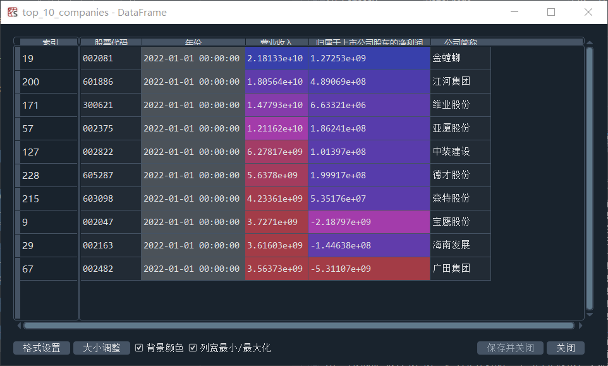The height and width of the screenshot is (366, 608).
Task: Click stock code cell 603098
Action: click(x=111, y=198)
